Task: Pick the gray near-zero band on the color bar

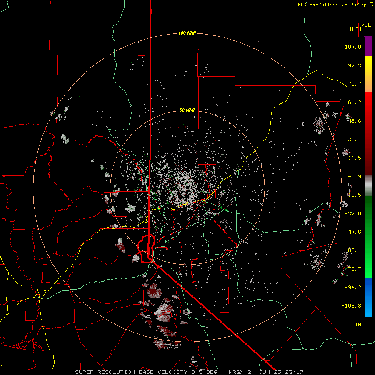Action: 368,185
